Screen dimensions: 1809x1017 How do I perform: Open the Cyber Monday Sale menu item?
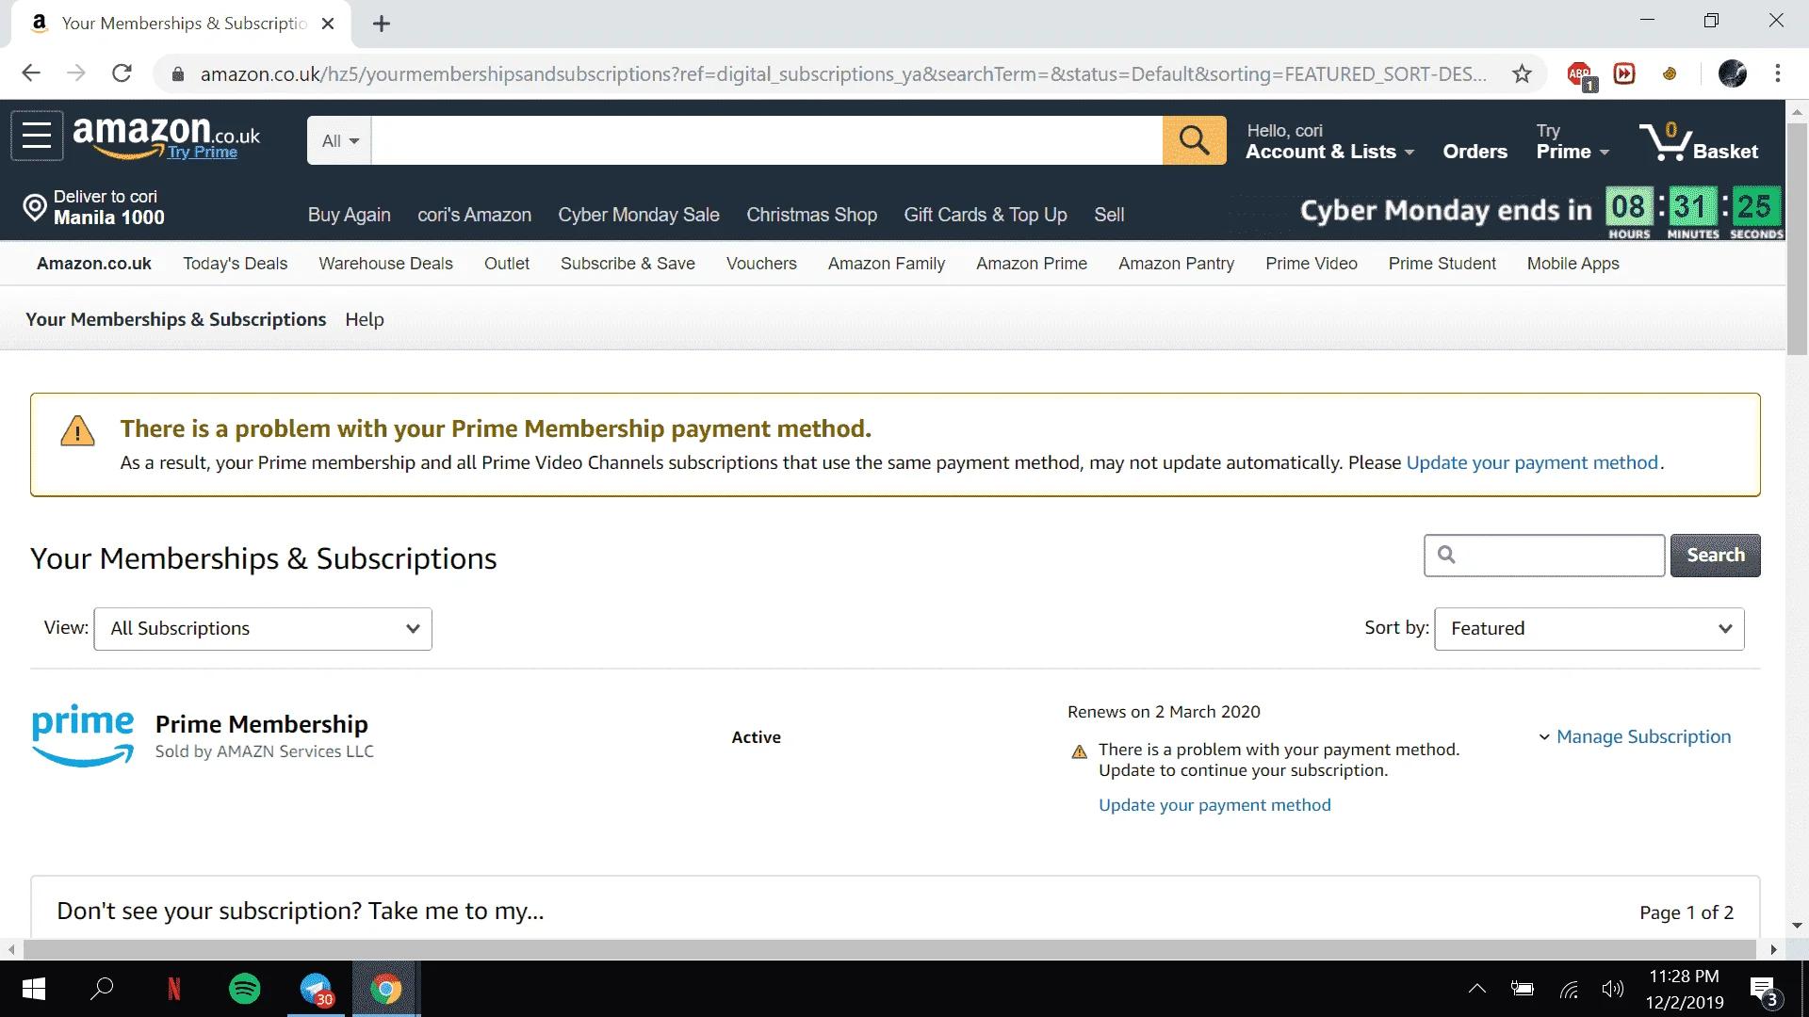pyautogui.click(x=638, y=215)
